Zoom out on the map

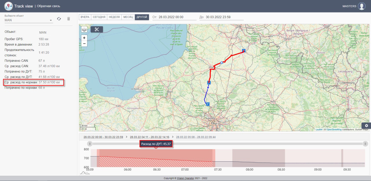[x=84, y=44]
